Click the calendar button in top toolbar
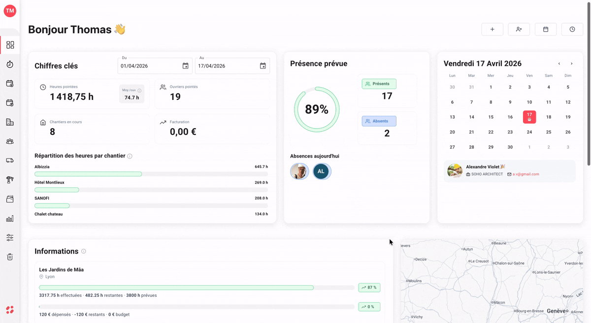This screenshot has height=323, width=591. click(546, 30)
